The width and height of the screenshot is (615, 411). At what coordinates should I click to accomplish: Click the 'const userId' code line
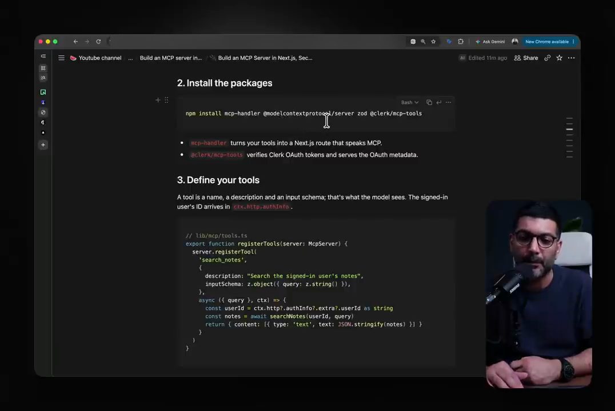click(299, 308)
